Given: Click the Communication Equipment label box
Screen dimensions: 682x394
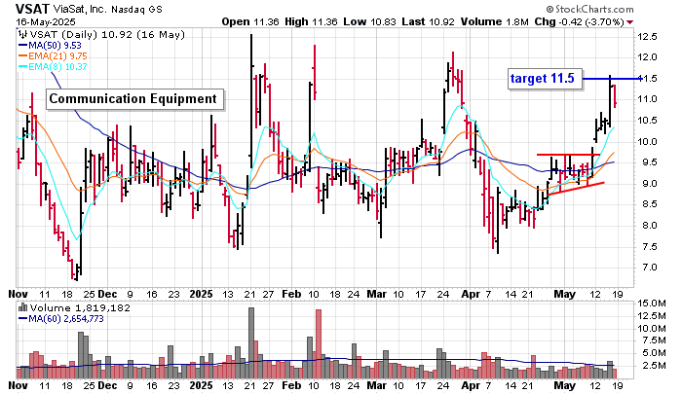Looking at the screenshot, I should (x=134, y=99).
